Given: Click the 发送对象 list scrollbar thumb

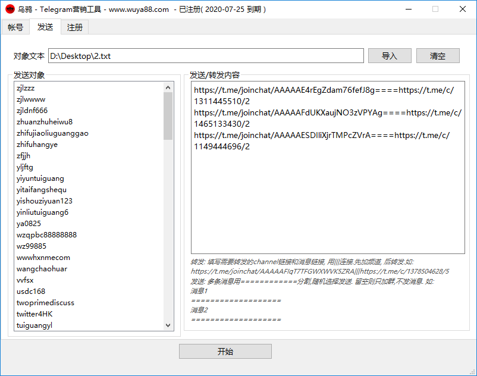Looking at the screenshot, I should click(168, 116).
